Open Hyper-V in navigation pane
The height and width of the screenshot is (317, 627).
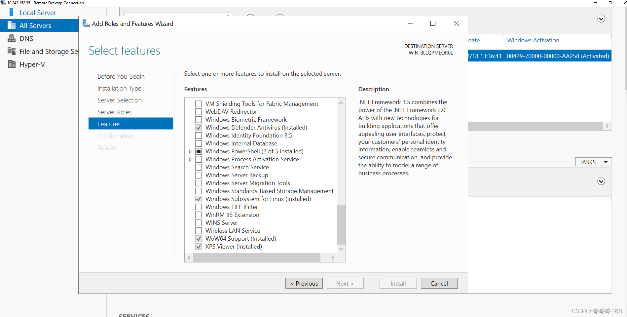(x=32, y=64)
